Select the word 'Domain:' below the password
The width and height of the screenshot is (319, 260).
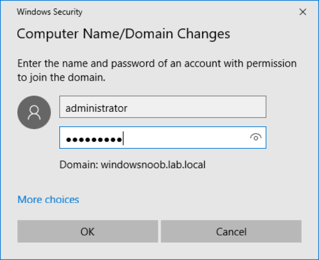click(79, 164)
